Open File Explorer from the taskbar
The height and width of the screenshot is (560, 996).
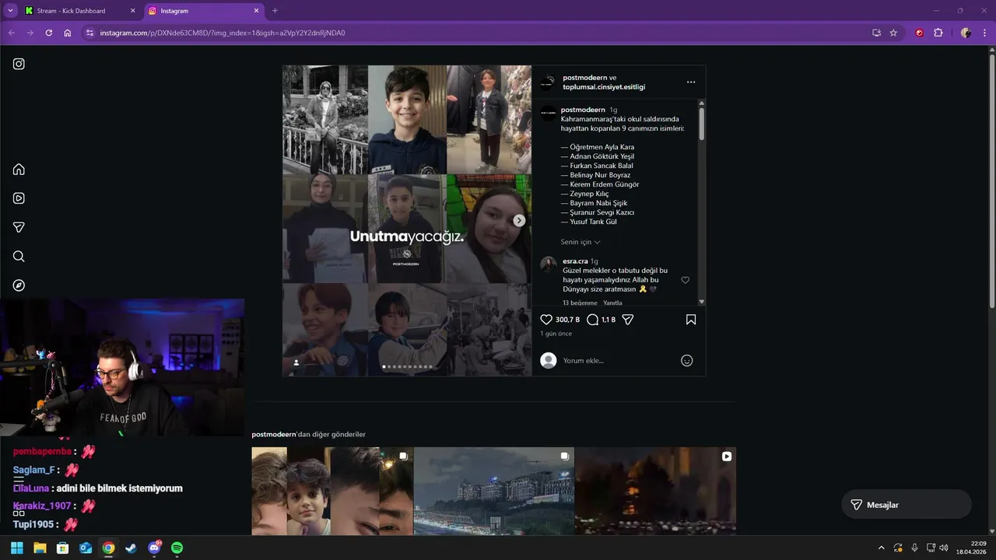click(40, 548)
